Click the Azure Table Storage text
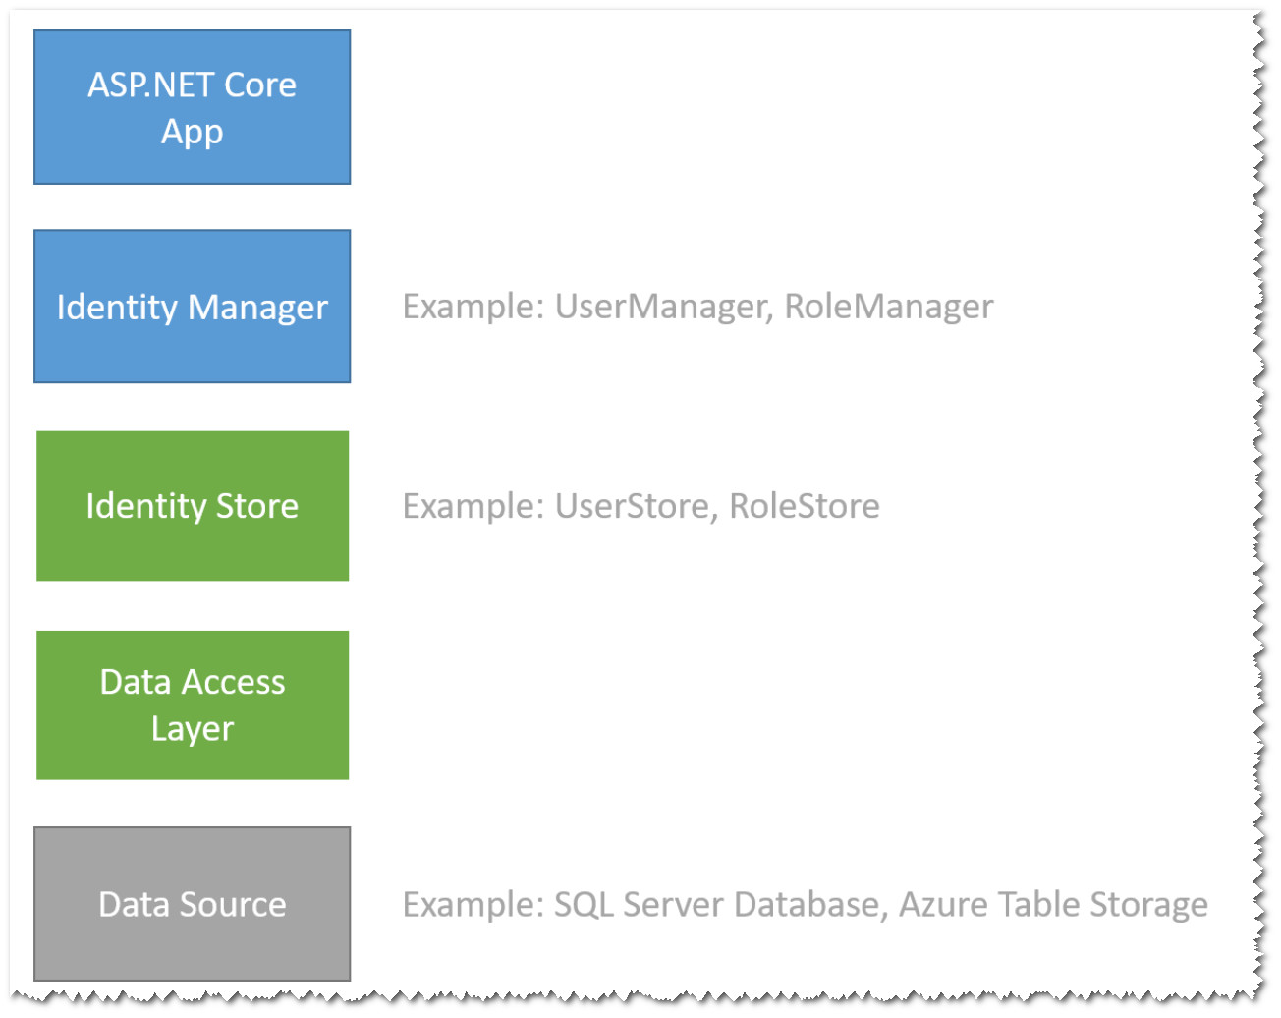 [x=1052, y=904]
